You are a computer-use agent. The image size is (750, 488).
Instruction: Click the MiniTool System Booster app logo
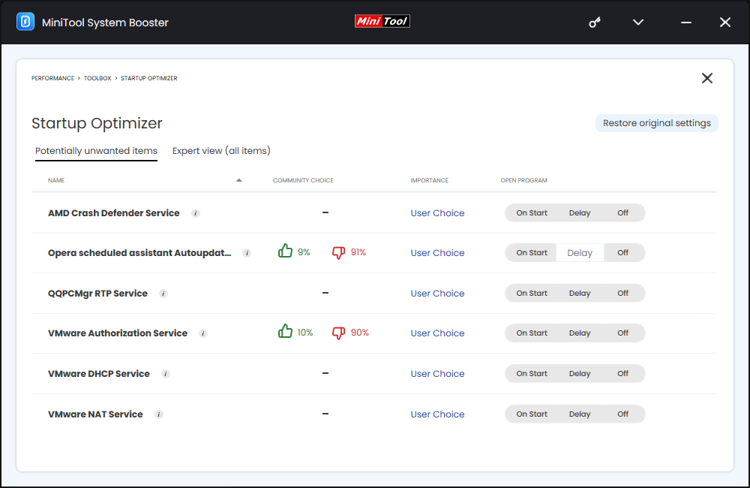click(25, 22)
